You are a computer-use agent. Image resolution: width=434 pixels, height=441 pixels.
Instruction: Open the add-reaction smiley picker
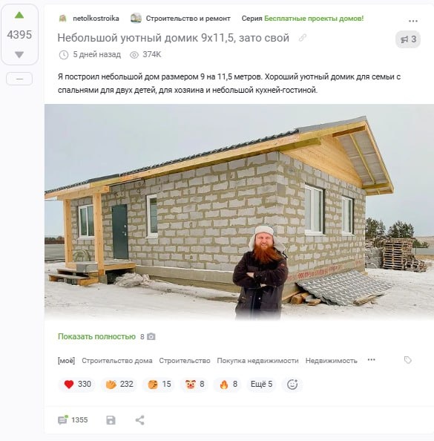[292, 384]
